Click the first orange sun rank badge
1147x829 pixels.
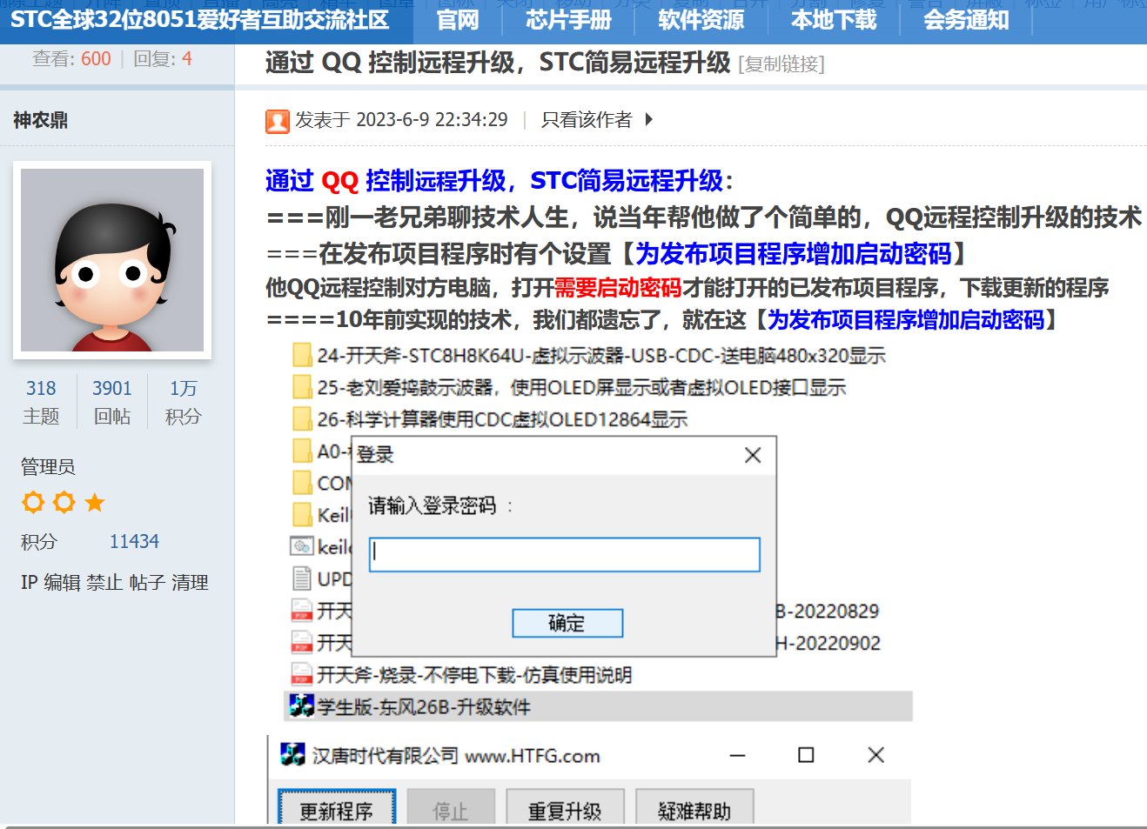pyautogui.click(x=33, y=502)
